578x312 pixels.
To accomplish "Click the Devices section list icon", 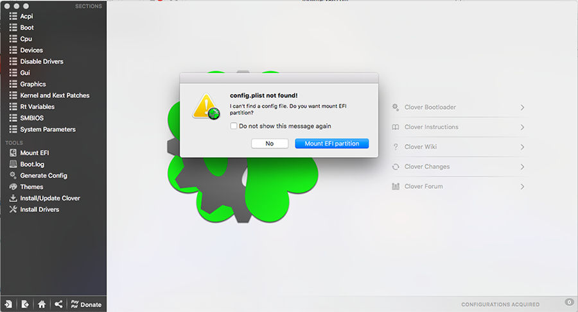I will [13, 50].
